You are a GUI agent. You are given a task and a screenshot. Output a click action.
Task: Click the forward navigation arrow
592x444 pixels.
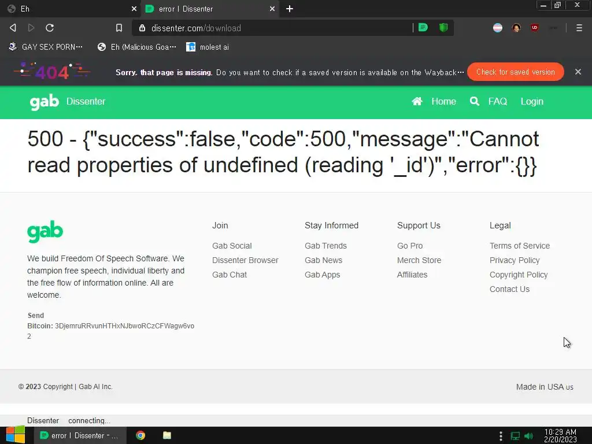click(x=31, y=28)
